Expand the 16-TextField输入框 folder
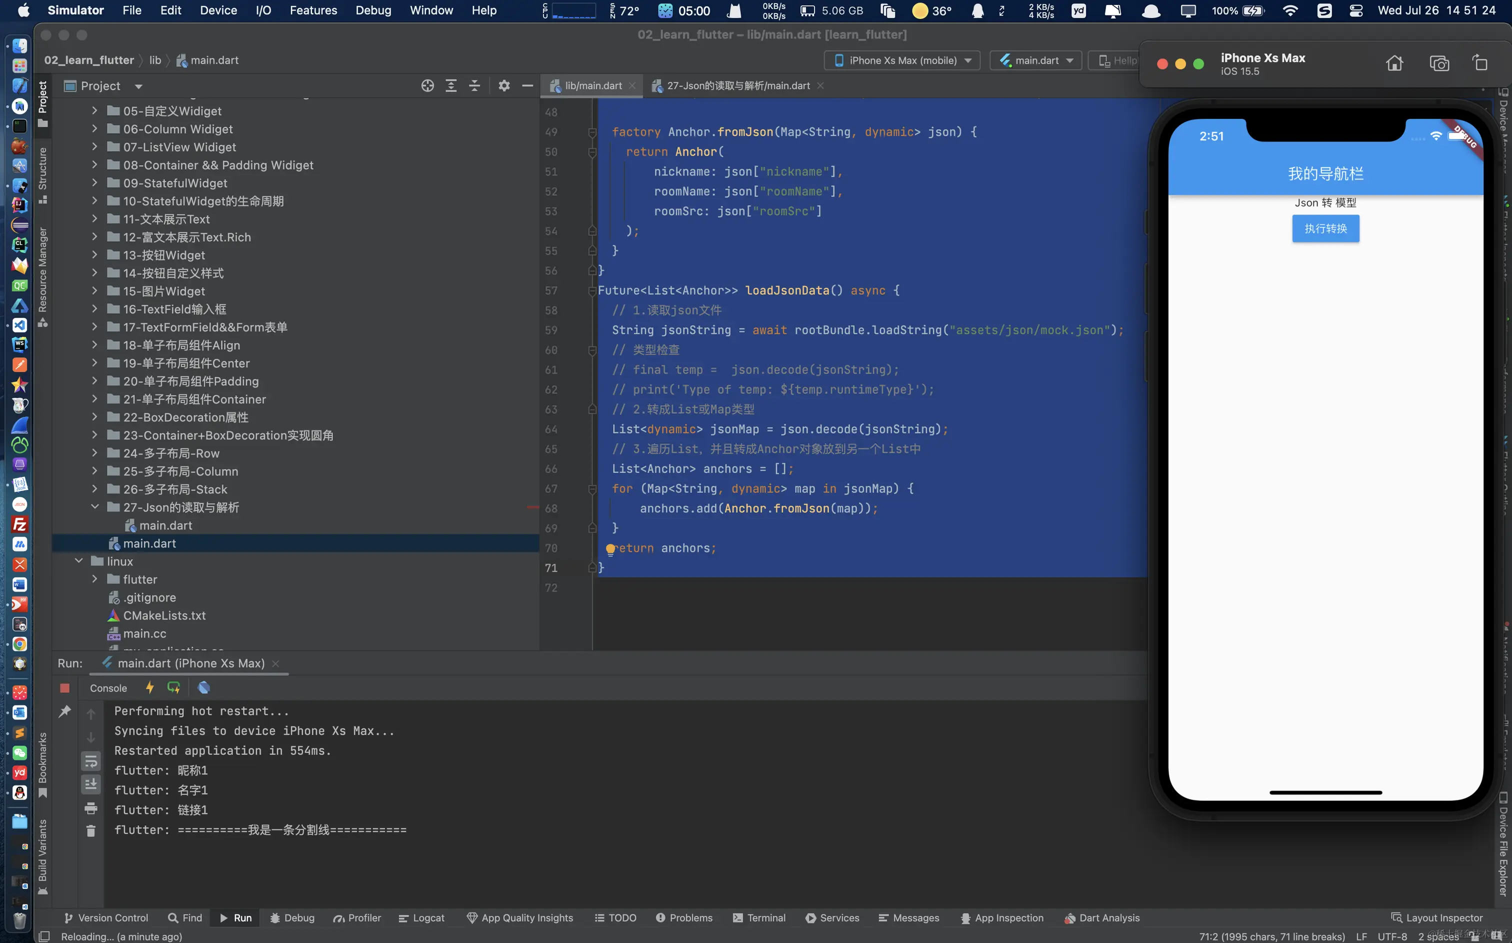The width and height of the screenshot is (1512, 943). pos(95,308)
